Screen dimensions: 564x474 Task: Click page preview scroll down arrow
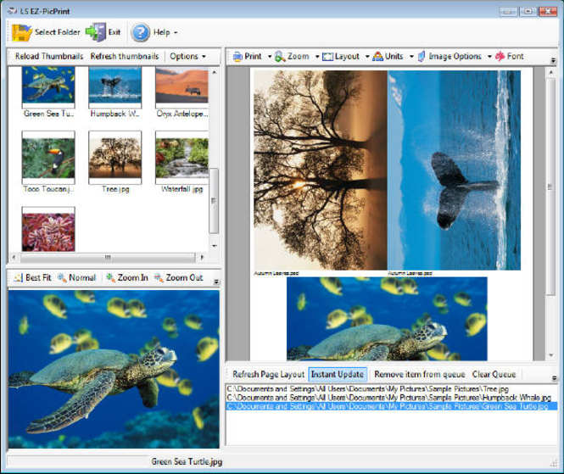[x=550, y=355]
